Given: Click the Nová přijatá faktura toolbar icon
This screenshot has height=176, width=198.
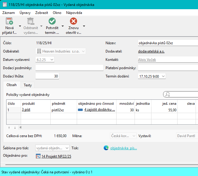Looking at the screenshot, I should (x=9, y=21).
